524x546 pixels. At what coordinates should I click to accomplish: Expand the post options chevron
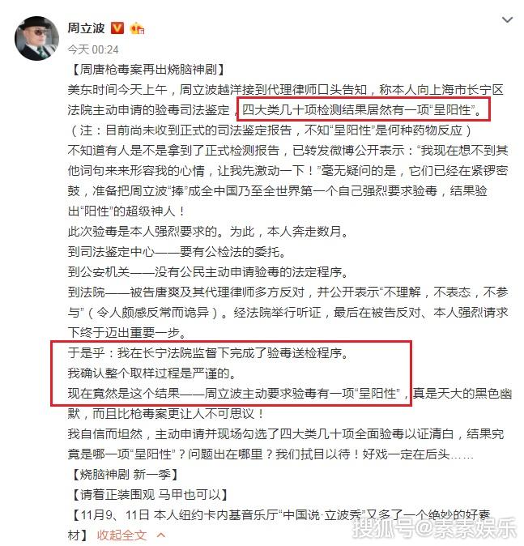tap(507, 20)
